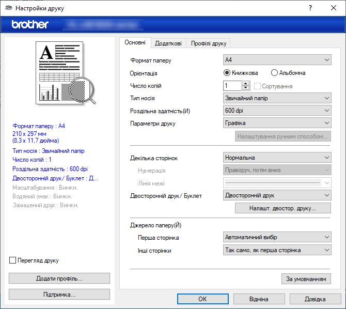Click summary text Число копій : 1
Image resolution: width=346 pixels, height=309 pixels.
pyautogui.click(x=32, y=160)
